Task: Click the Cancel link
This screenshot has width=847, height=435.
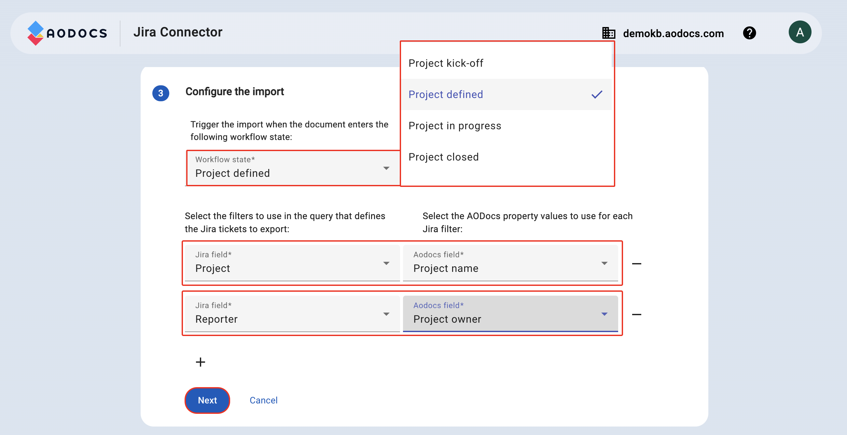Action: (x=263, y=400)
